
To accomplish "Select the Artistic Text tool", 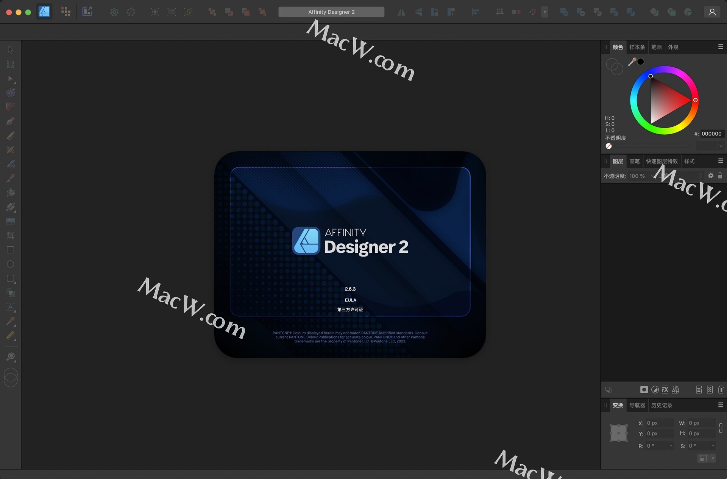I will pyautogui.click(x=11, y=307).
